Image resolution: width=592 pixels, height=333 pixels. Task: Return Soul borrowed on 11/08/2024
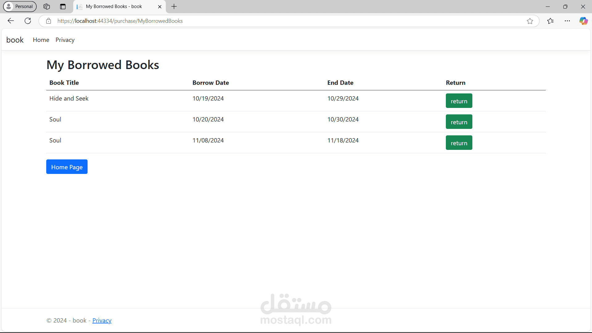click(x=459, y=143)
